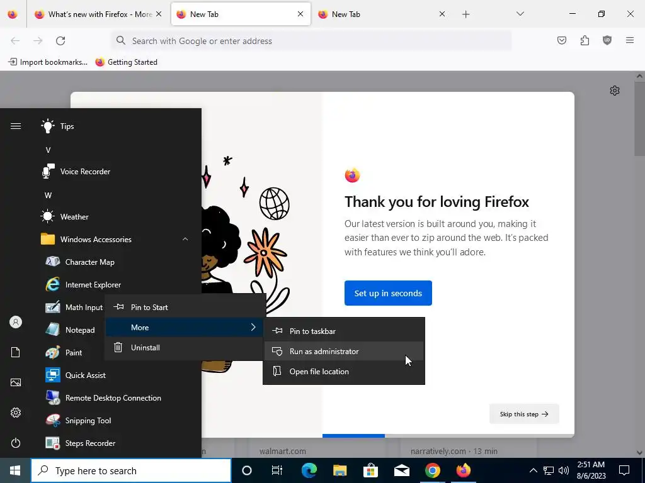
Task: Open the Firefox hamburger application menu
Action: click(629, 40)
